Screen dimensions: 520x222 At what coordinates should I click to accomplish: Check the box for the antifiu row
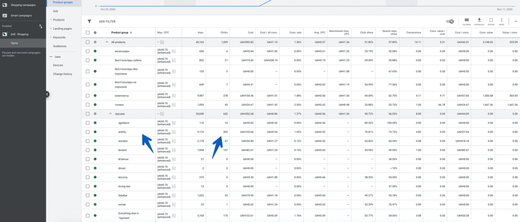[88, 132]
